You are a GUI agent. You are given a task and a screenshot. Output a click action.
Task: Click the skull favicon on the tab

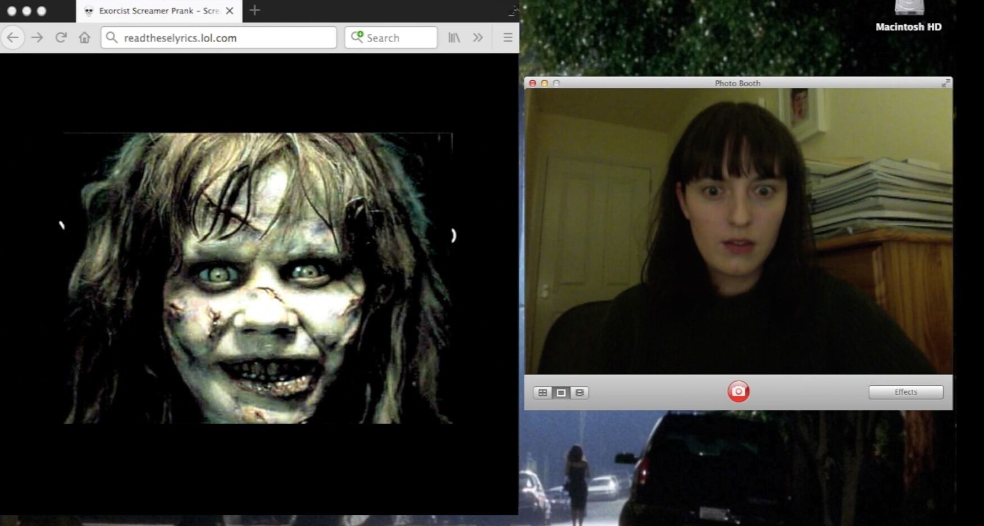[89, 11]
